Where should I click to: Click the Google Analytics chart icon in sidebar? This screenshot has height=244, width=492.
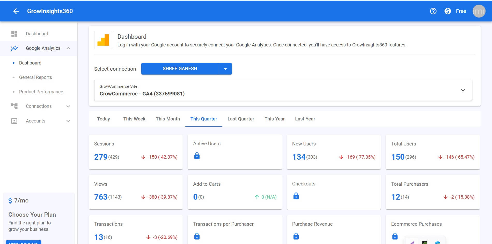click(x=14, y=48)
